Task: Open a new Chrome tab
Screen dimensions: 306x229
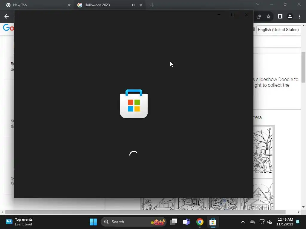Action: 152,5
